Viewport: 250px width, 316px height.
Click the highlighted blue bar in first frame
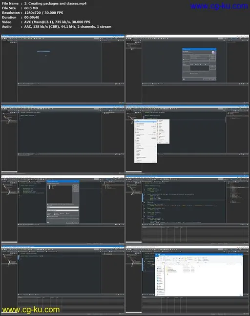(x=43, y=51)
